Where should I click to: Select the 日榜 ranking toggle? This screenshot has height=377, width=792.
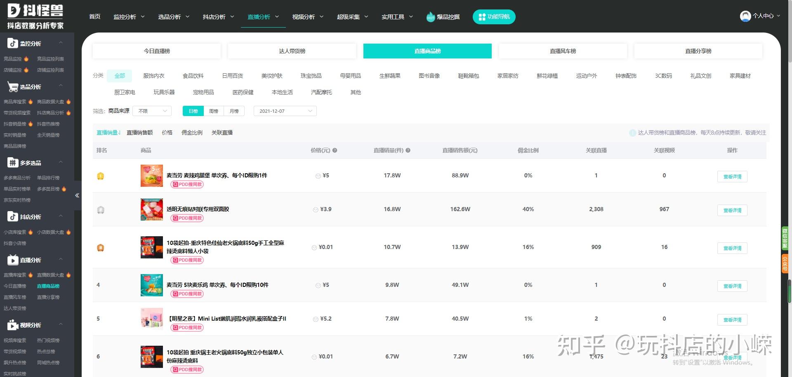[193, 111]
